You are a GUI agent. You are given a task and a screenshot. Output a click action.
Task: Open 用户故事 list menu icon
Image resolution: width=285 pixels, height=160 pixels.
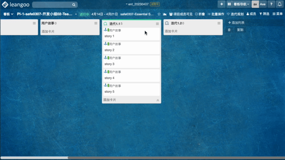tap(96, 23)
